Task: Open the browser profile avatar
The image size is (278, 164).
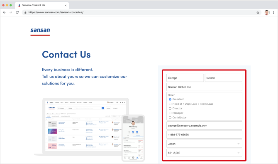Action: [x=267, y=12]
